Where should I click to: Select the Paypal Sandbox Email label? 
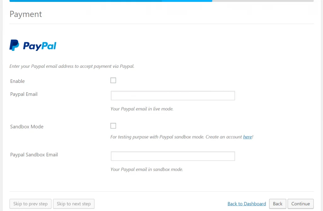point(34,154)
